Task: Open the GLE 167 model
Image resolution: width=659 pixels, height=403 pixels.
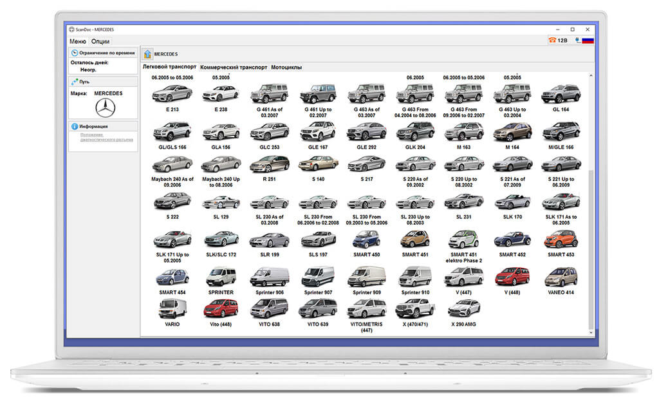Action: point(318,131)
